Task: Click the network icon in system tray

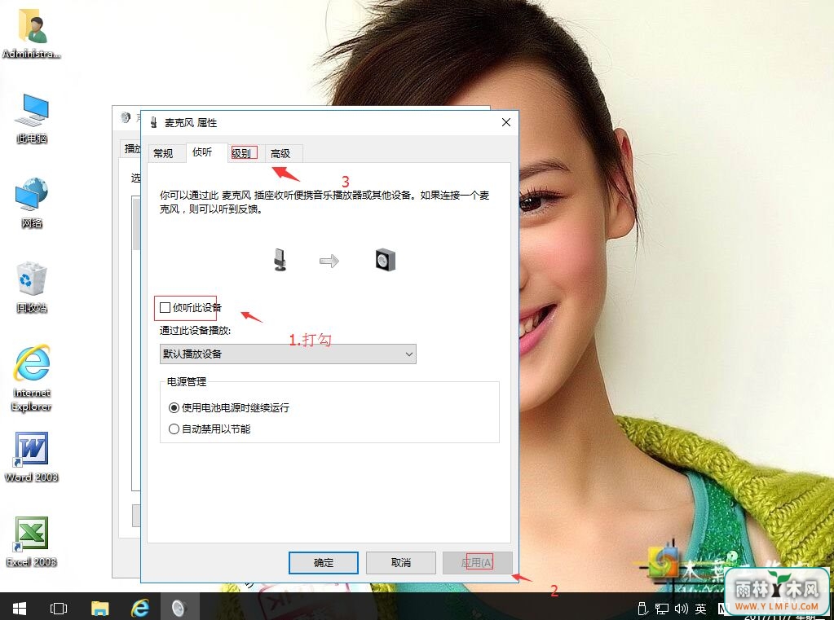Action: tap(662, 609)
